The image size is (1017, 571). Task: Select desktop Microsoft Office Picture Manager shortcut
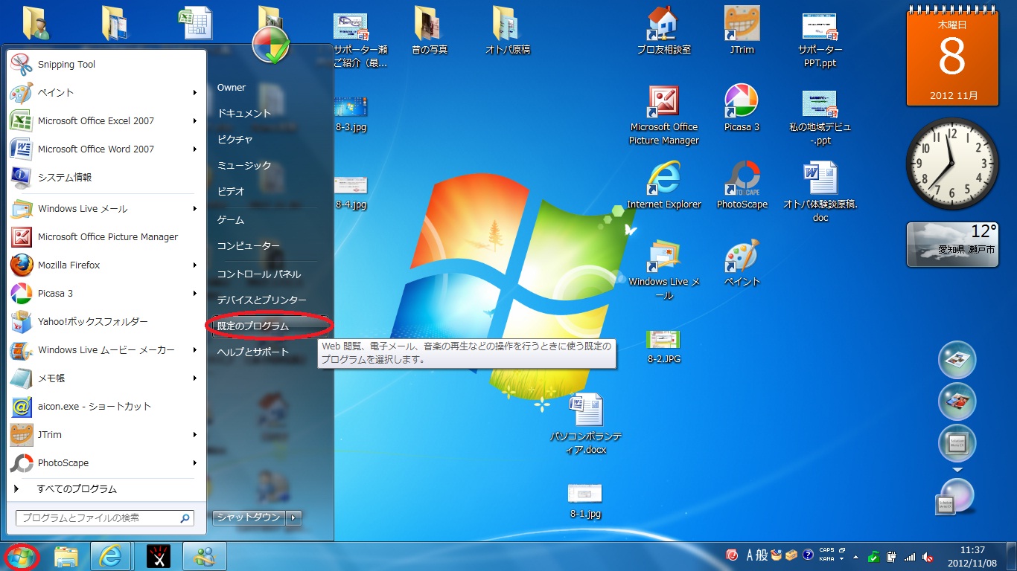tap(664, 115)
